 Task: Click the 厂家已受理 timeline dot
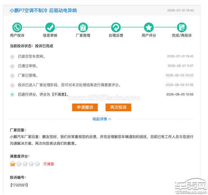point(12,76)
